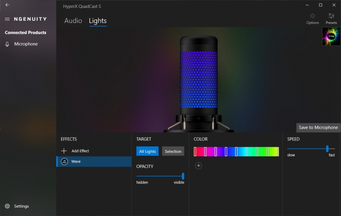Click the microphone preview image
The height and width of the screenshot is (216, 341).
(x=198, y=84)
